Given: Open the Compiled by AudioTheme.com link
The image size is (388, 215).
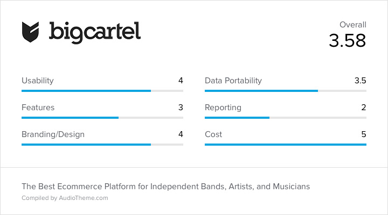Looking at the screenshot, I should (x=65, y=198).
